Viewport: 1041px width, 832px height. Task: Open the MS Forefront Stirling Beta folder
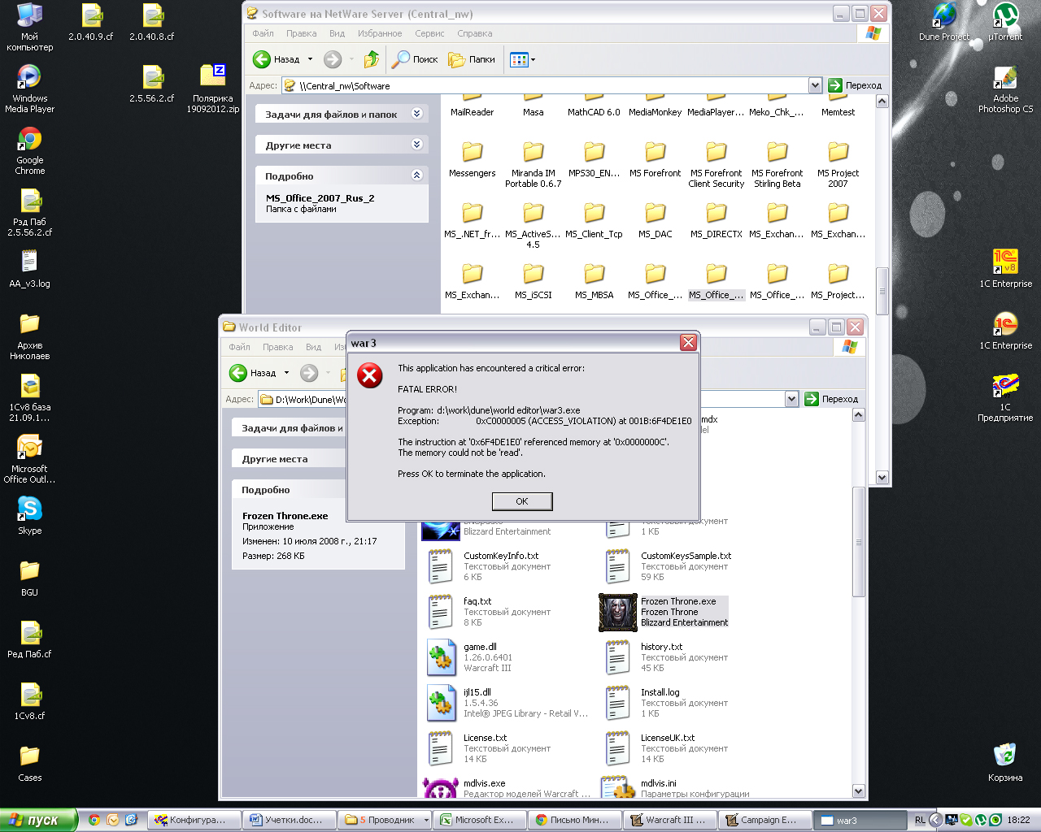click(x=777, y=166)
